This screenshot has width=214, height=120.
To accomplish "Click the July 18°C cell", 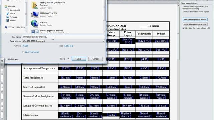I will [x=161, y=41].
